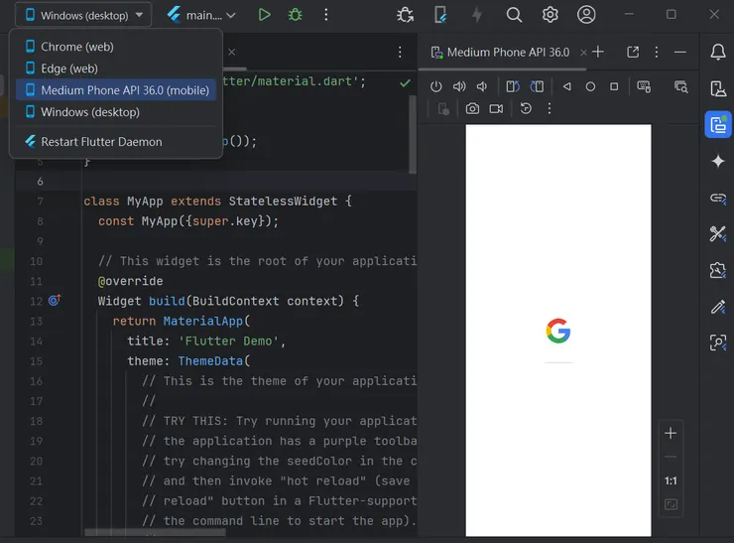The image size is (734, 543).
Task: Open Windows (desktop) device selector dropdown
Action: tap(83, 15)
